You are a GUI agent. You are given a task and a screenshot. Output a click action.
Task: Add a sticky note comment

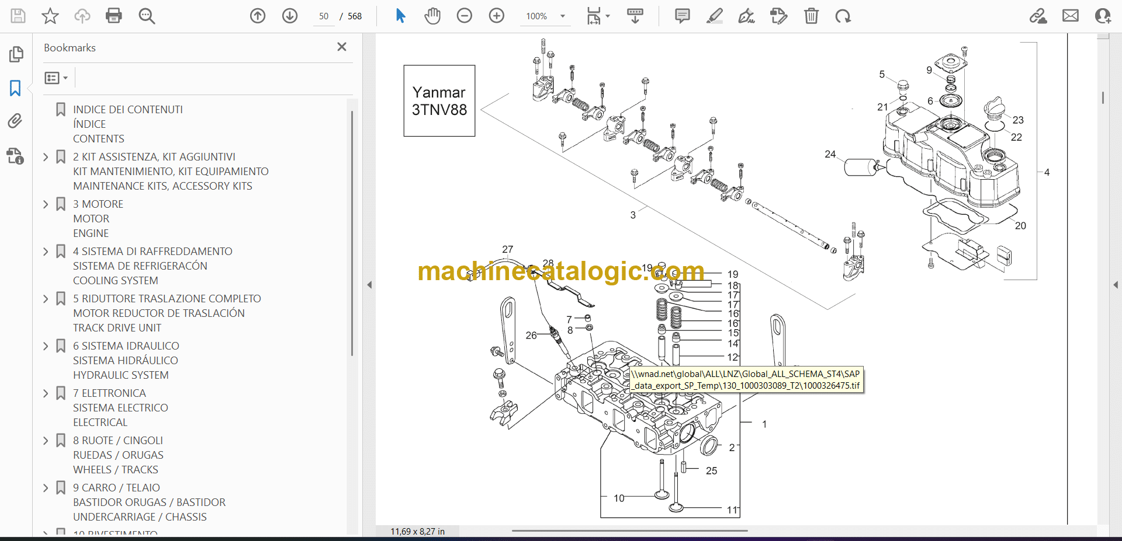click(682, 16)
